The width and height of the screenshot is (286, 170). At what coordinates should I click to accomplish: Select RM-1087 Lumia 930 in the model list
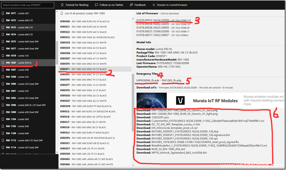[17, 70]
